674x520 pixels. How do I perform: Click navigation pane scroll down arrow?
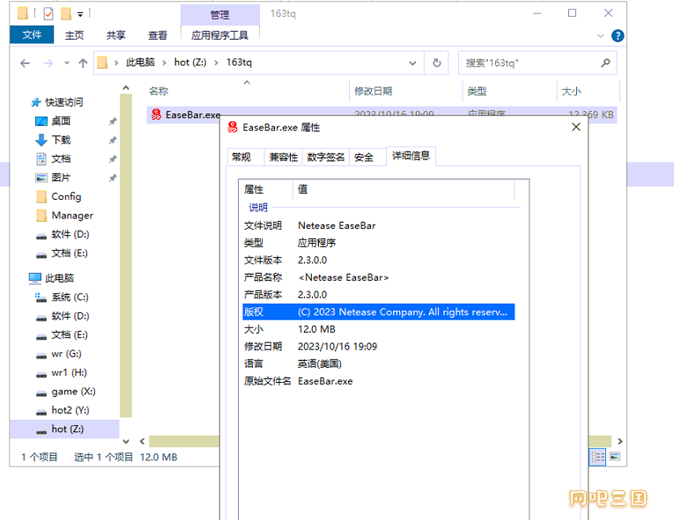[126, 441]
